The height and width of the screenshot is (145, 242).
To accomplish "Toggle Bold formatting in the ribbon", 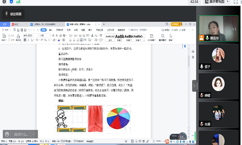I will 25,40.
